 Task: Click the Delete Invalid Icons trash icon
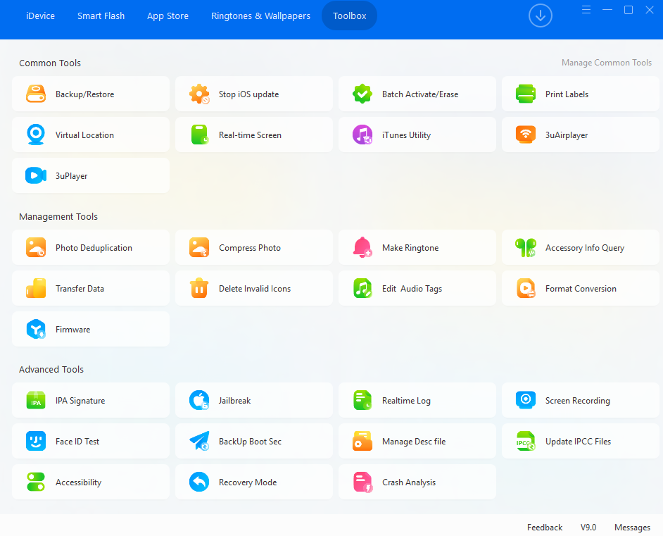coord(199,289)
